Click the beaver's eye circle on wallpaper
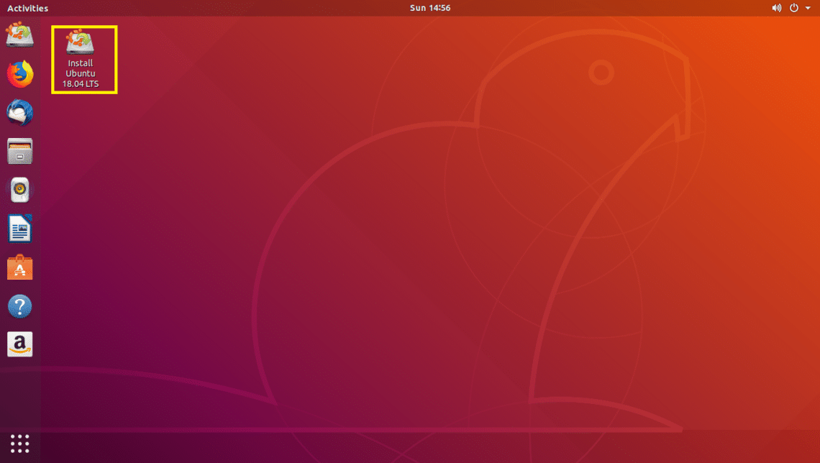 point(601,72)
